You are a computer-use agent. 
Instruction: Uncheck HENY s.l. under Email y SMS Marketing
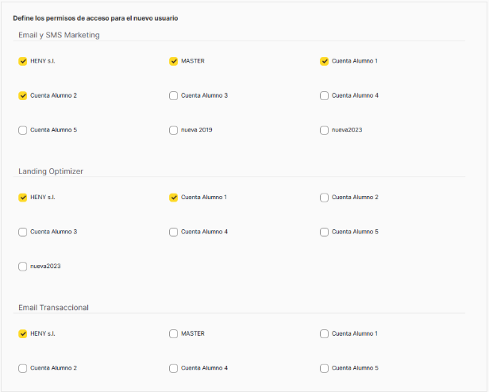[22, 61]
